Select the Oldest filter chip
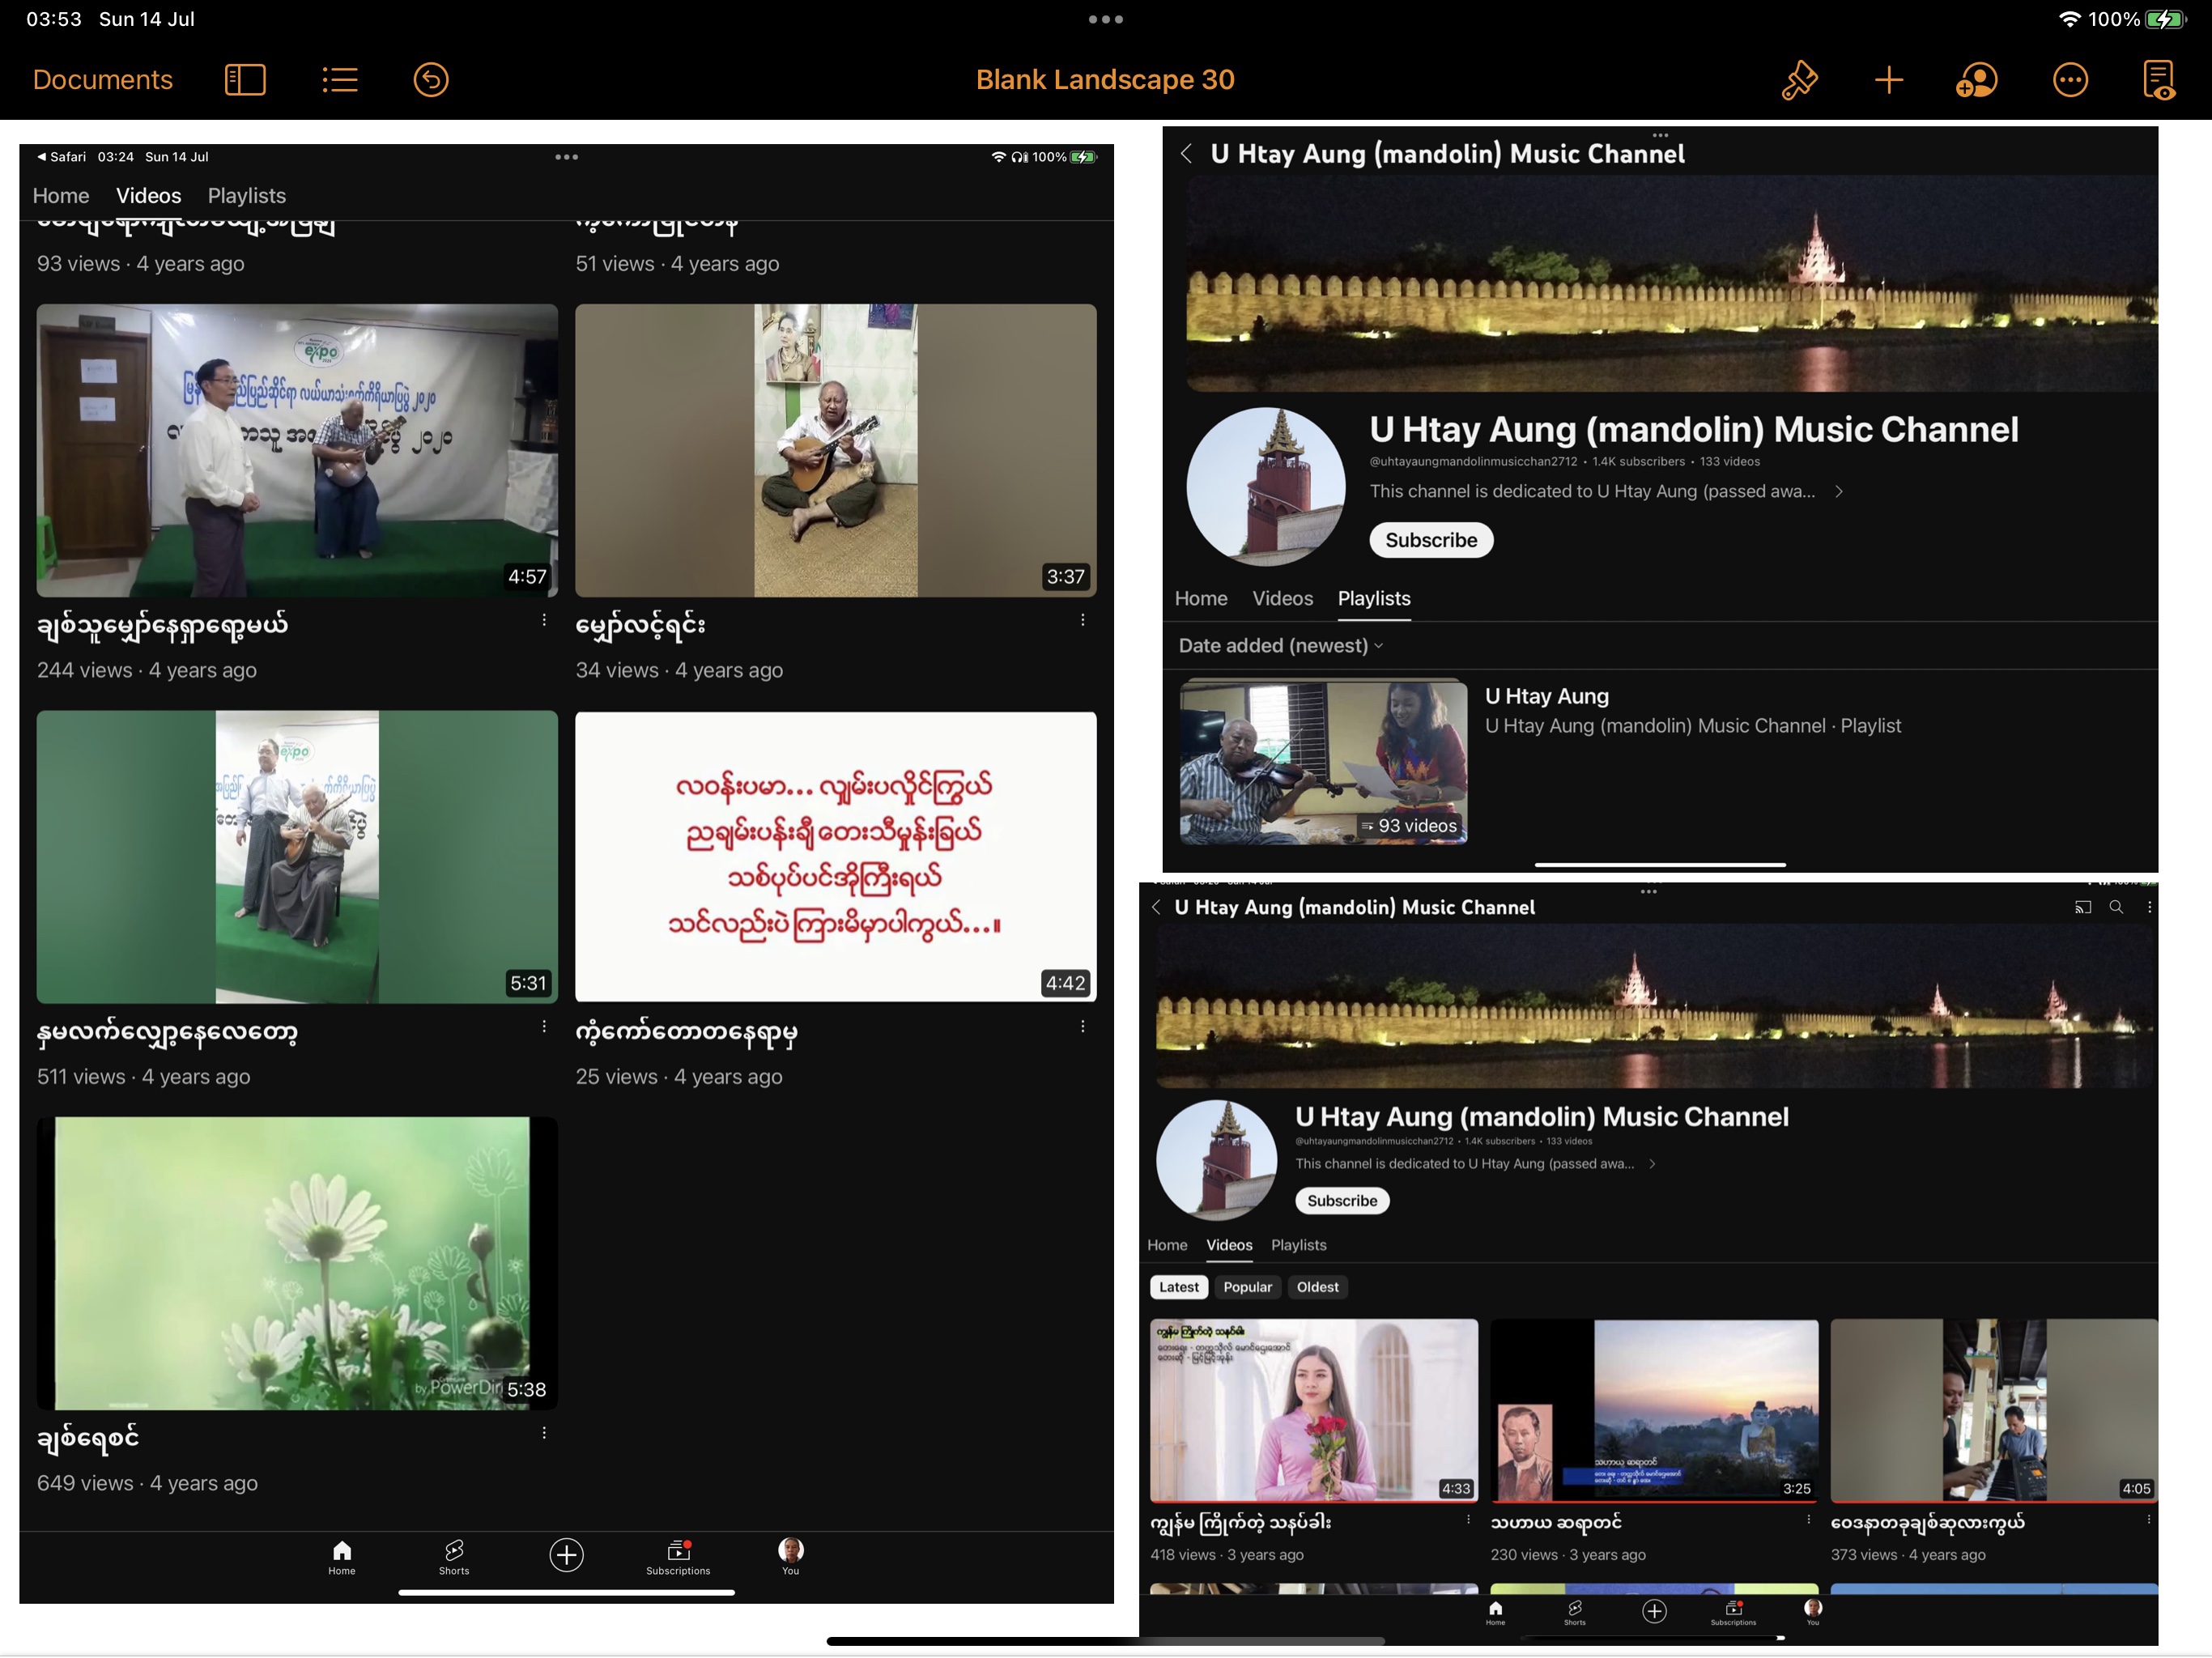This screenshot has width=2212, height=1658. 1317,1288
